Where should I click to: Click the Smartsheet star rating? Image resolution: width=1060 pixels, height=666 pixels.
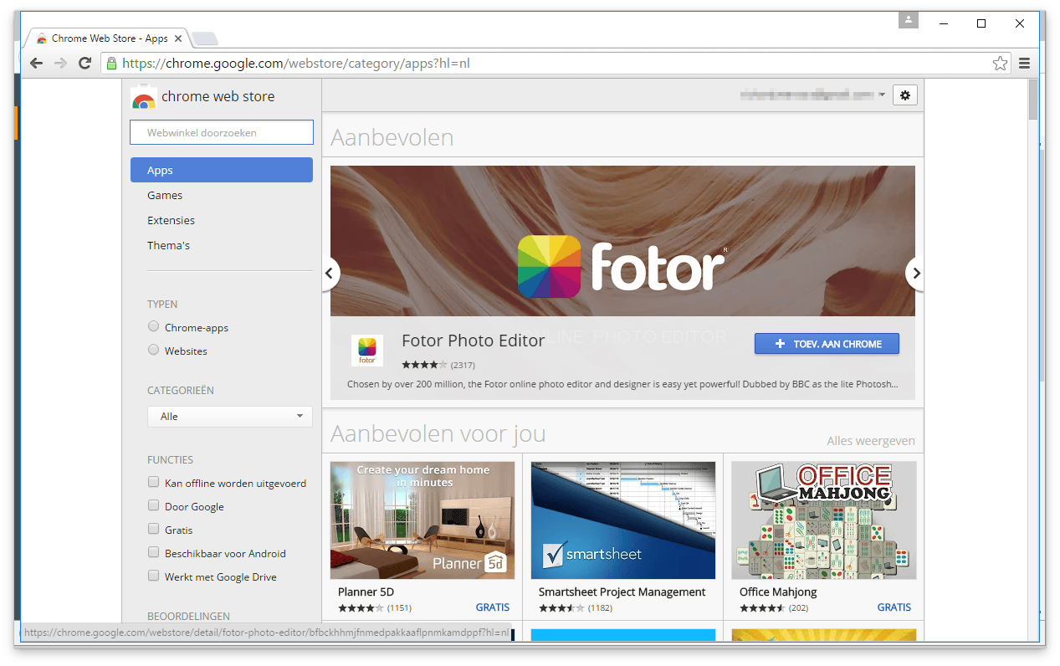point(561,608)
